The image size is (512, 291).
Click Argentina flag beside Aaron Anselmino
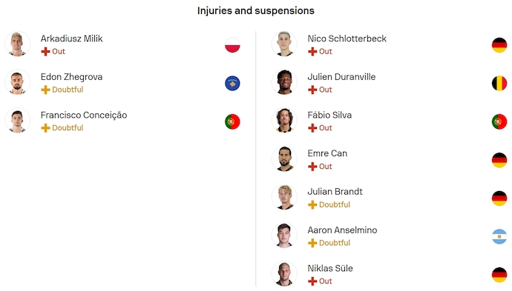point(499,236)
